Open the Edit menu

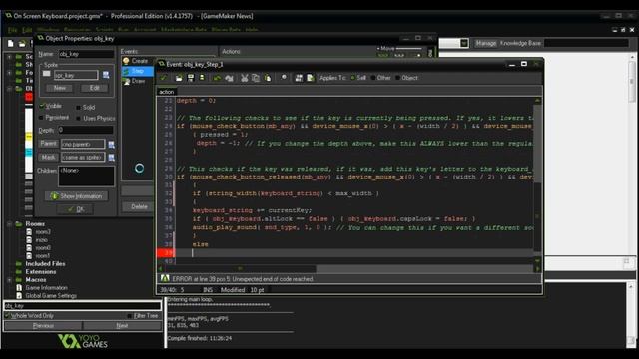(27, 30)
